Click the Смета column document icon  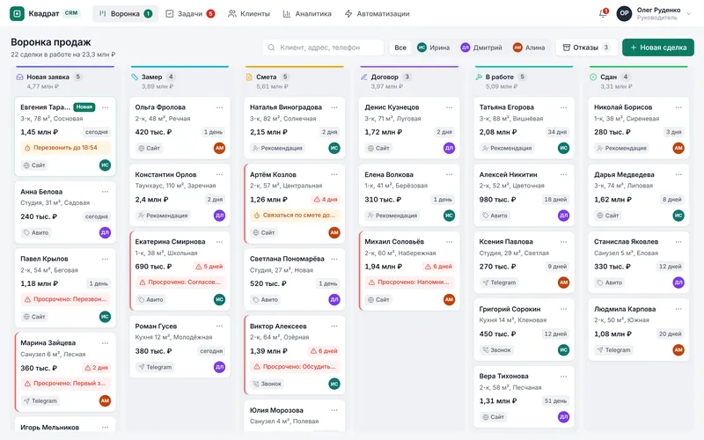pyautogui.click(x=249, y=77)
